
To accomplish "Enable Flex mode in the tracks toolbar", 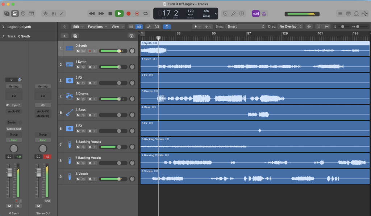I will tap(166, 26).
